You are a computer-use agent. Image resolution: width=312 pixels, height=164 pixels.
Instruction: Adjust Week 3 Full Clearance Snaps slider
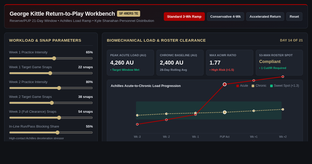(51, 118)
